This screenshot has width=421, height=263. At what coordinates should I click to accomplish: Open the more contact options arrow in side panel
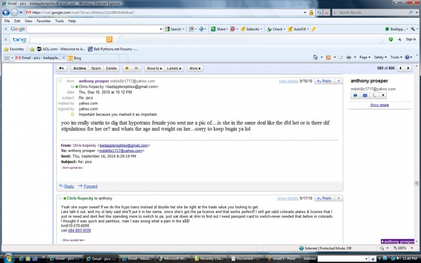(383, 95)
